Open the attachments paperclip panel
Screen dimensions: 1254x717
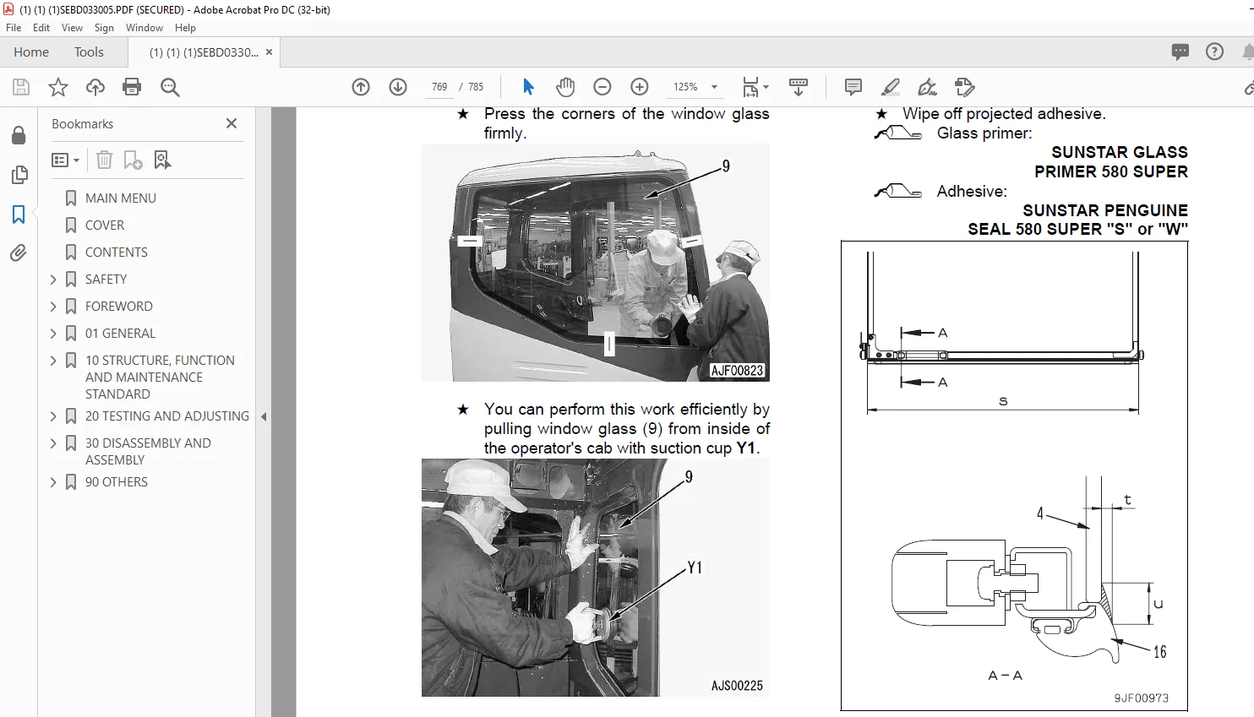coord(19,253)
